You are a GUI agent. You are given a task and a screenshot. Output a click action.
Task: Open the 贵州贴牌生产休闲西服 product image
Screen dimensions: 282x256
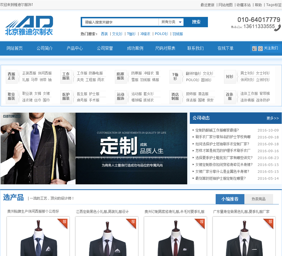38,237
